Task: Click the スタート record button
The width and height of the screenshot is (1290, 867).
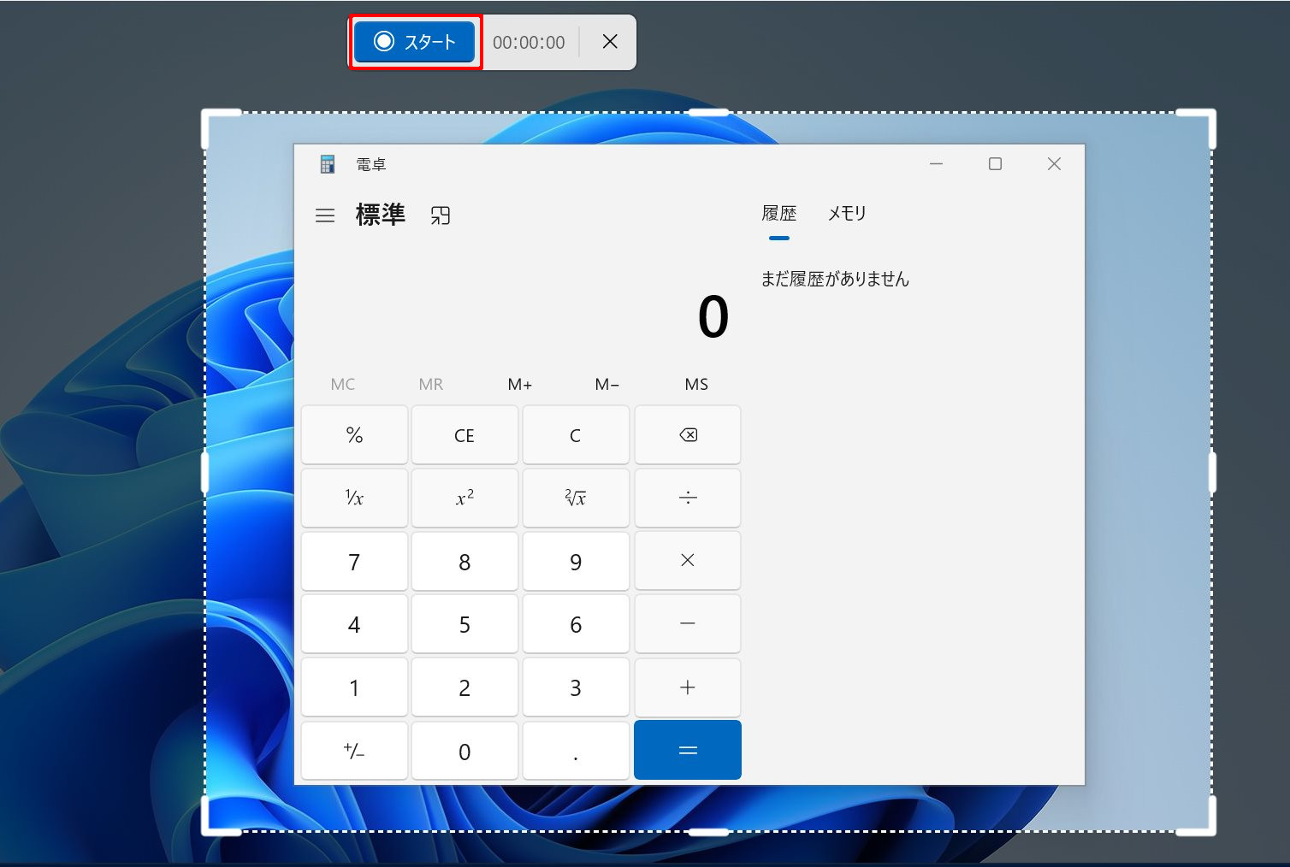Action: 415,42
